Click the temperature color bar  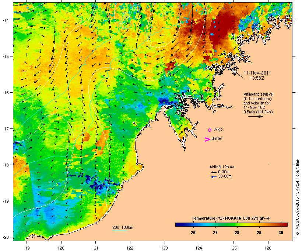[x=231, y=224]
